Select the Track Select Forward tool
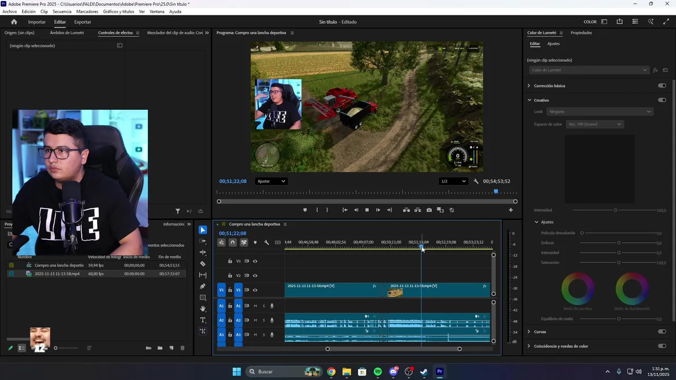 point(203,241)
